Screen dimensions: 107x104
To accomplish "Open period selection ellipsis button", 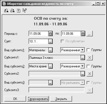I will (x=90, y=34).
